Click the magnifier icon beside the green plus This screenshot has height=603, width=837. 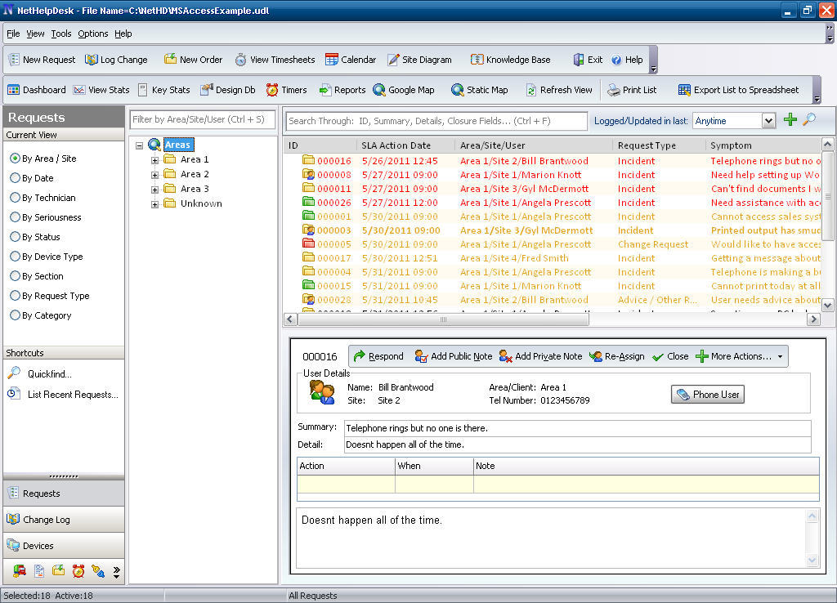point(809,119)
